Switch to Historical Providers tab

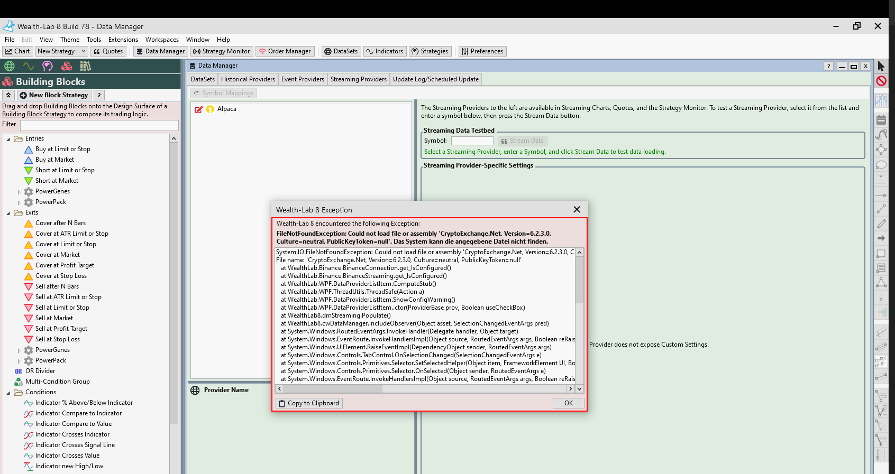click(x=248, y=79)
